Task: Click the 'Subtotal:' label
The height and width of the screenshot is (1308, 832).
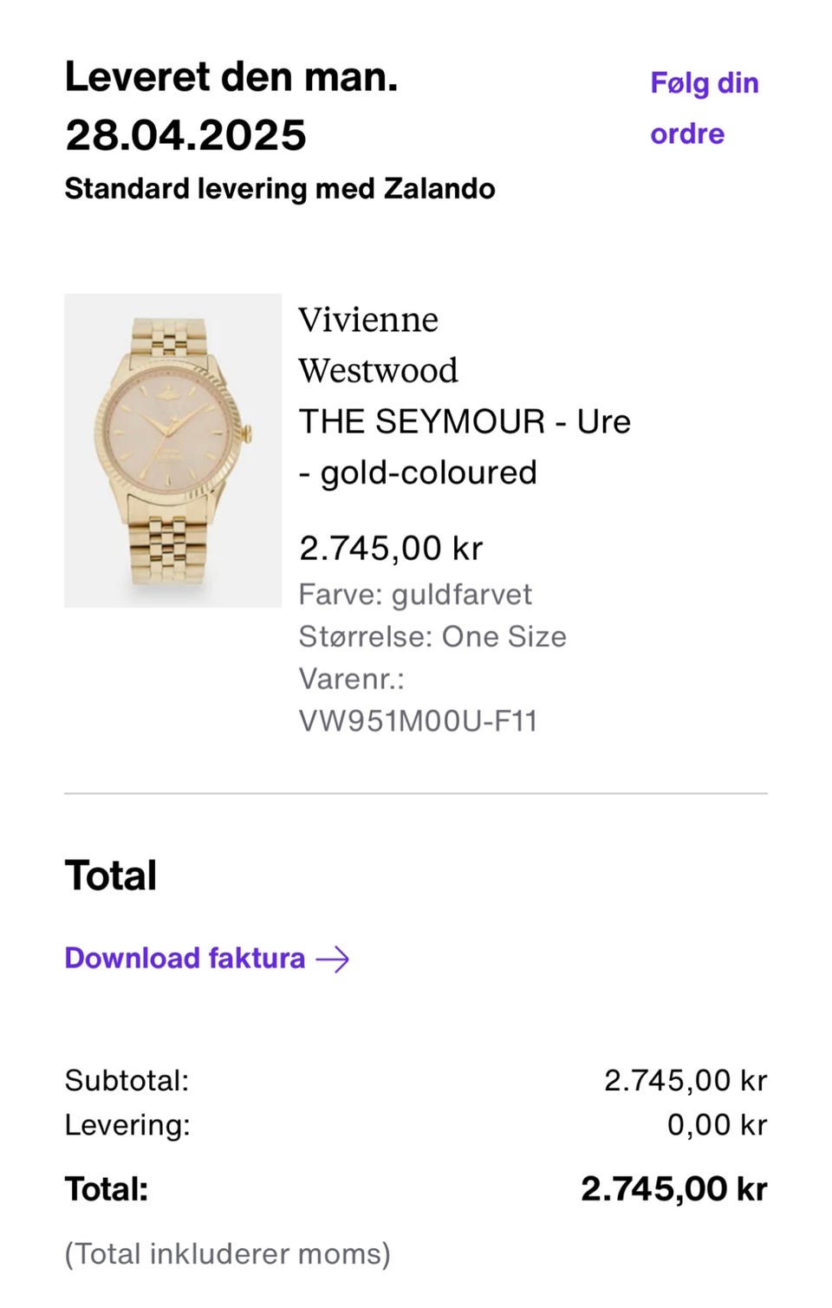Action: tap(127, 1081)
